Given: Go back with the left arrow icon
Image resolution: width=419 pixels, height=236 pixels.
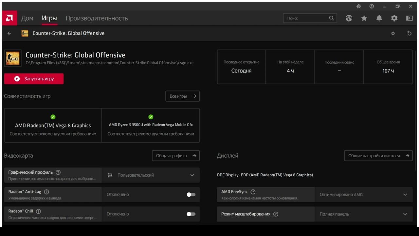Looking at the screenshot, I should [x=9, y=33].
